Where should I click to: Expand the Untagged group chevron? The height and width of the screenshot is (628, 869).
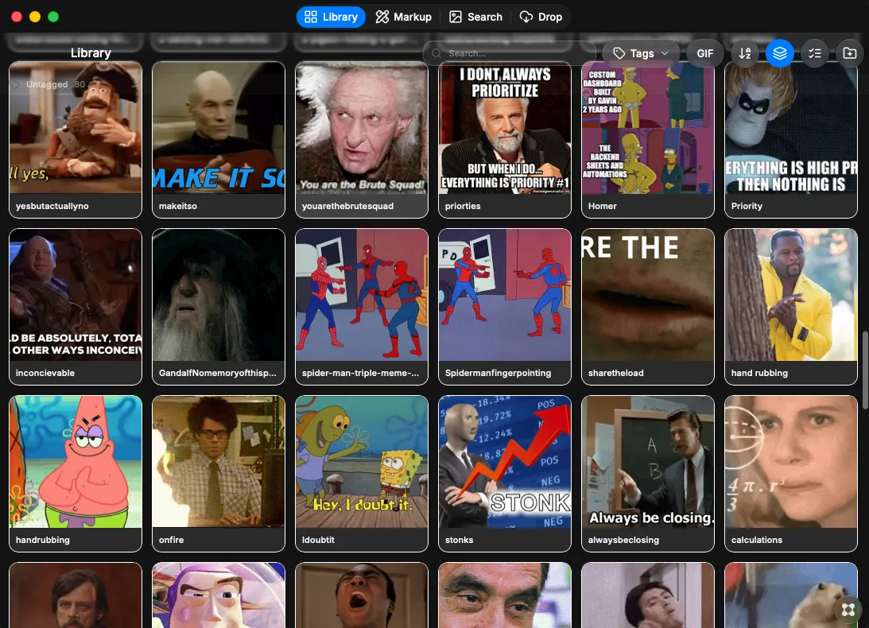17,84
